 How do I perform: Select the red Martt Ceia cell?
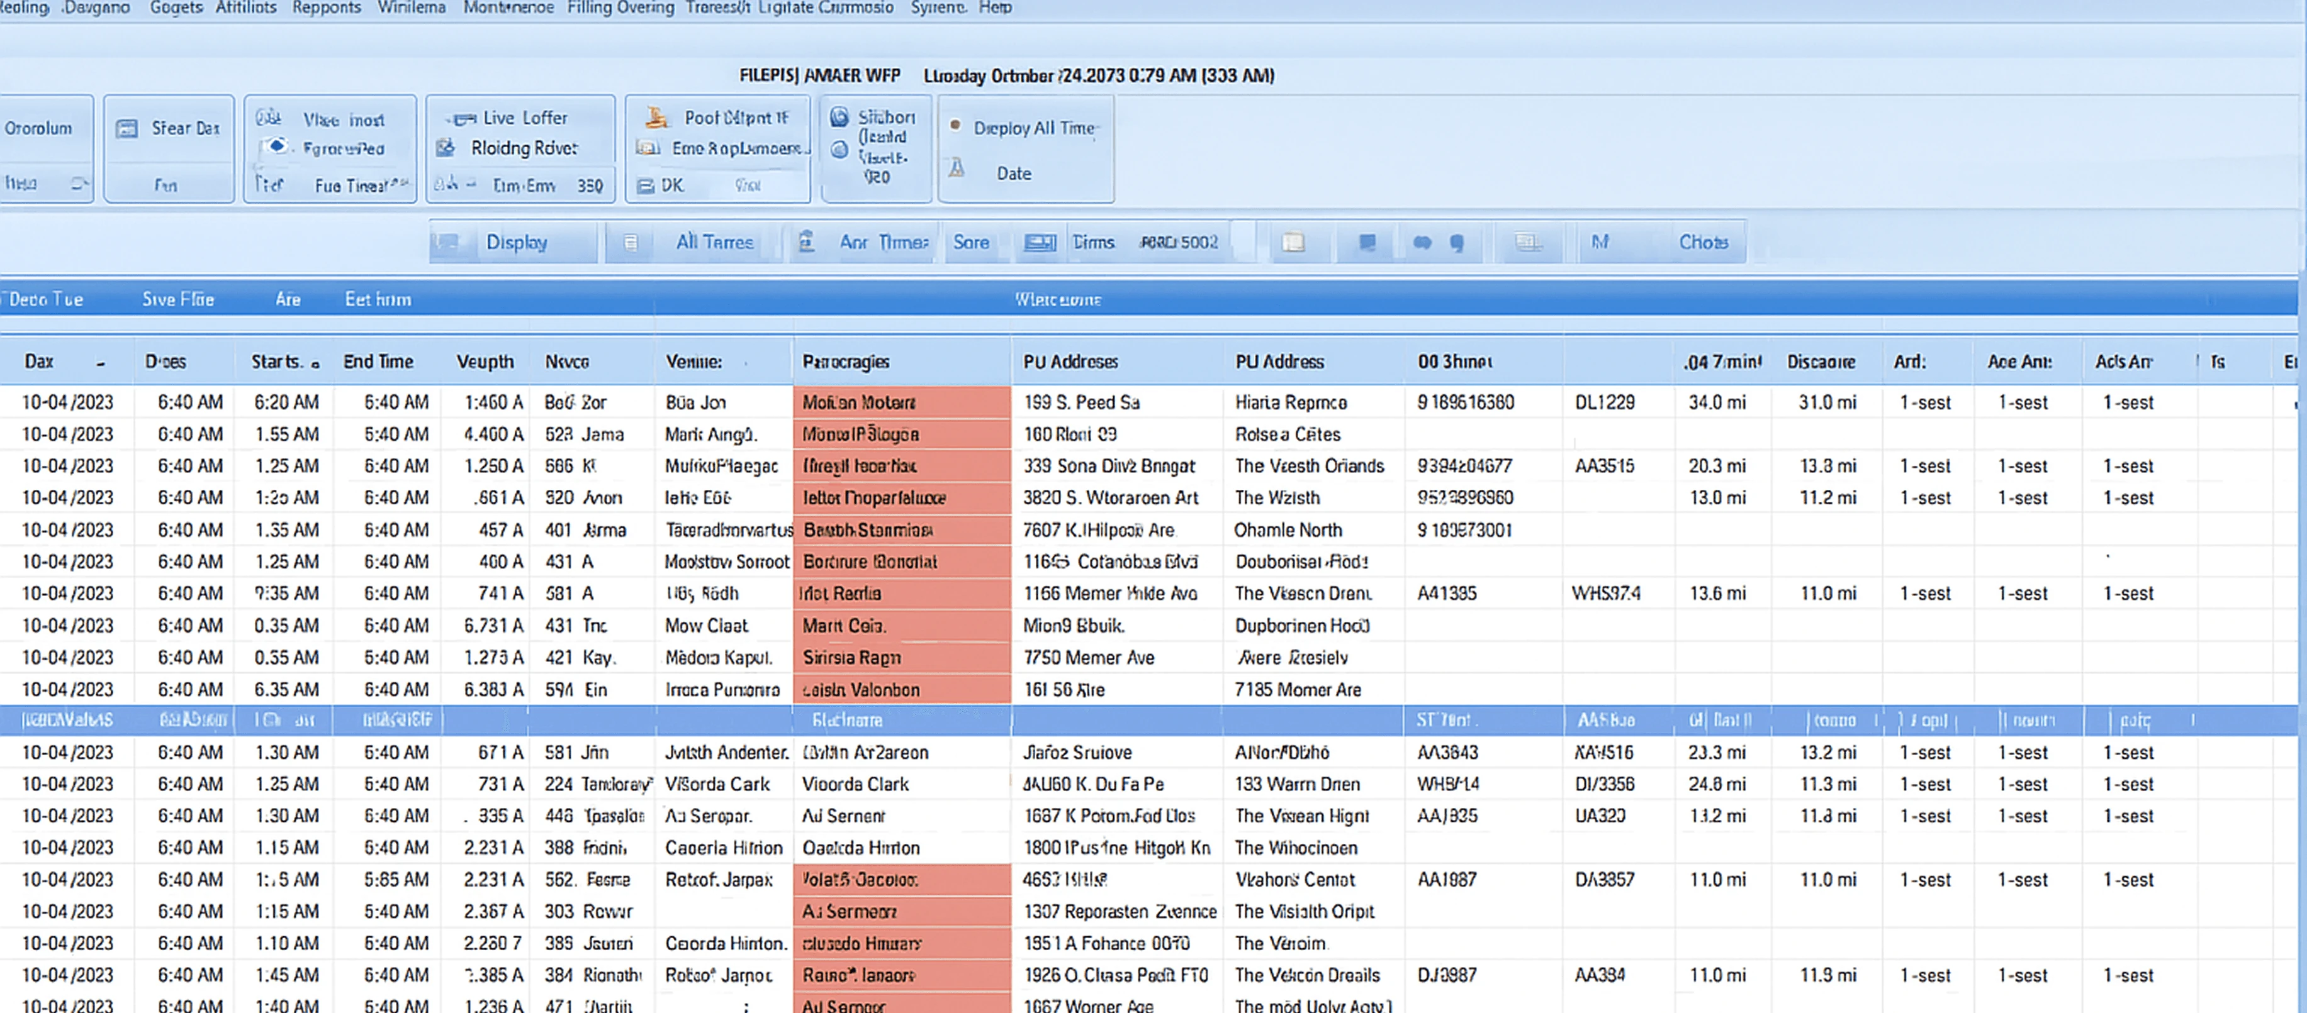point(902,626)
